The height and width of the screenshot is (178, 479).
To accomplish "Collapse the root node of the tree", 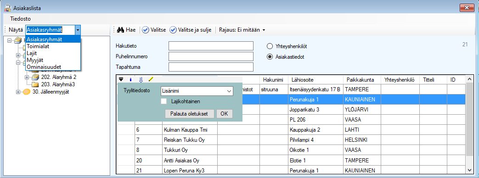I will tap(10, 40).
